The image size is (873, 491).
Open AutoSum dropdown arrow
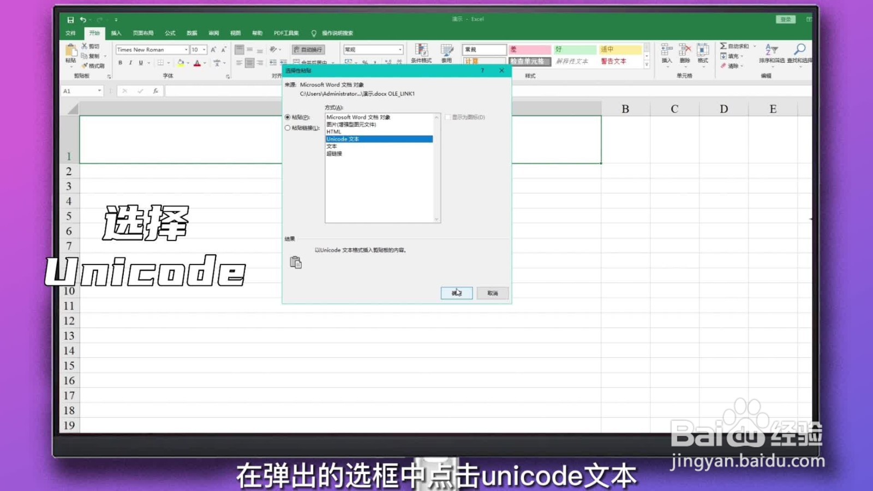755,46
